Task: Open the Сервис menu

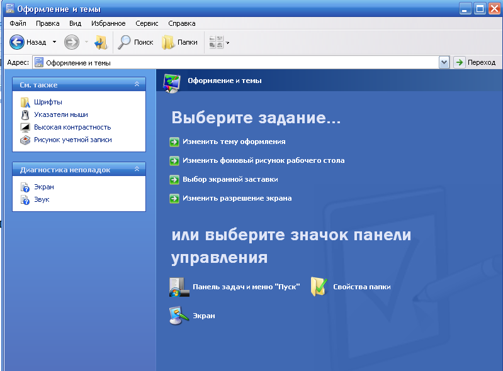Action: [x=147, y=23]
